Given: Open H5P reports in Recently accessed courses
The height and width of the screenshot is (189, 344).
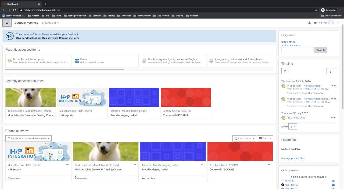Looking at the screenshot, I should coord(66,115).
